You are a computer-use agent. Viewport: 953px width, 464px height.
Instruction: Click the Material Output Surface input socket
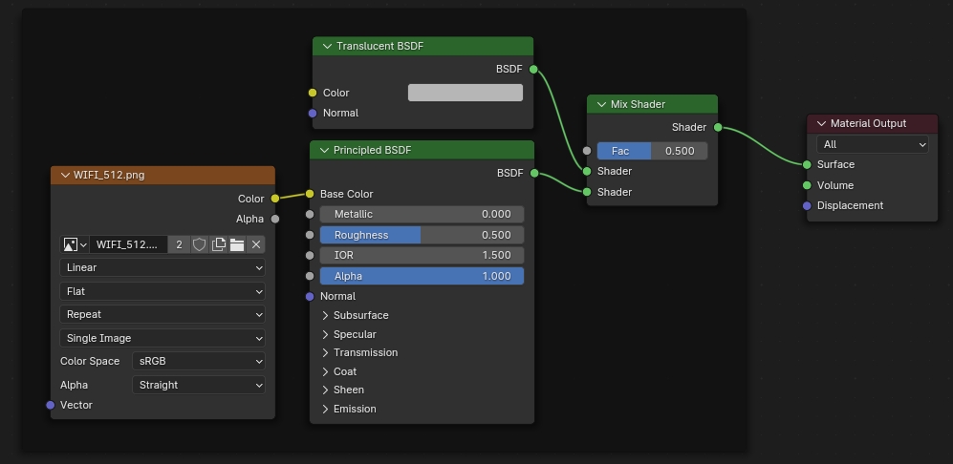tap(807, 164)
